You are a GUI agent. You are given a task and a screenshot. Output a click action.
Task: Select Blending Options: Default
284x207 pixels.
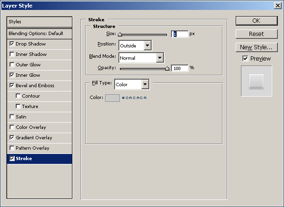39,34
